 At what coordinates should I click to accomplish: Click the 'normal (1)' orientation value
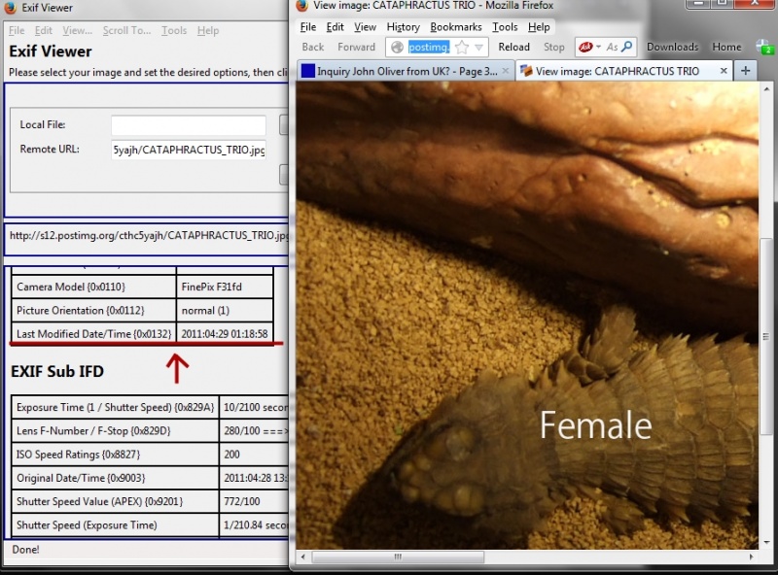[x=205, y=311]
